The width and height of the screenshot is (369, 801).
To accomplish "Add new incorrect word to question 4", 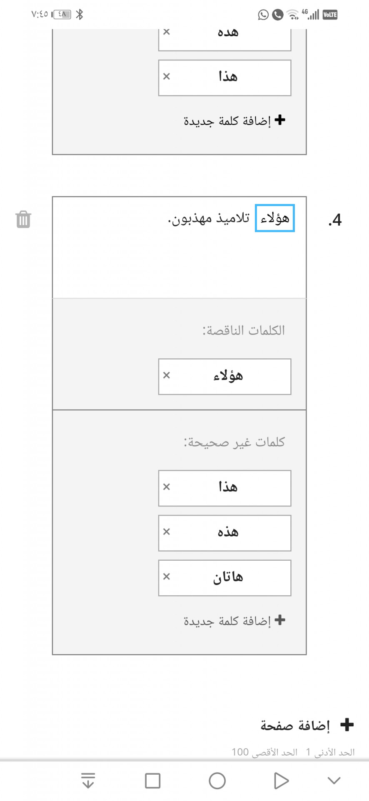I will click(x=234, y=621).
